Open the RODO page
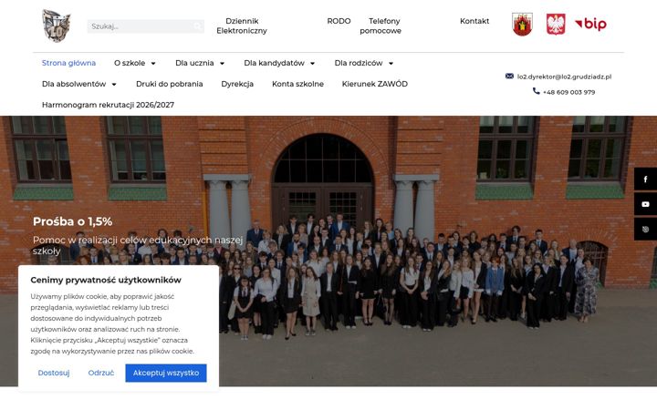The width and height of the screenshot is (657, 410). pyautogui.click(x=339, y=21)
